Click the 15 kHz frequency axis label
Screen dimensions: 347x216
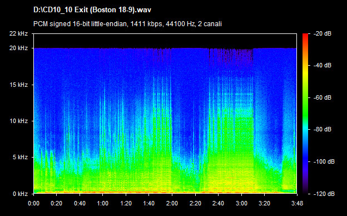point(18,85)
